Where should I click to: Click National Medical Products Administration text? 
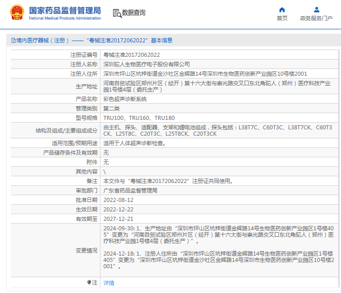(65, 18)
